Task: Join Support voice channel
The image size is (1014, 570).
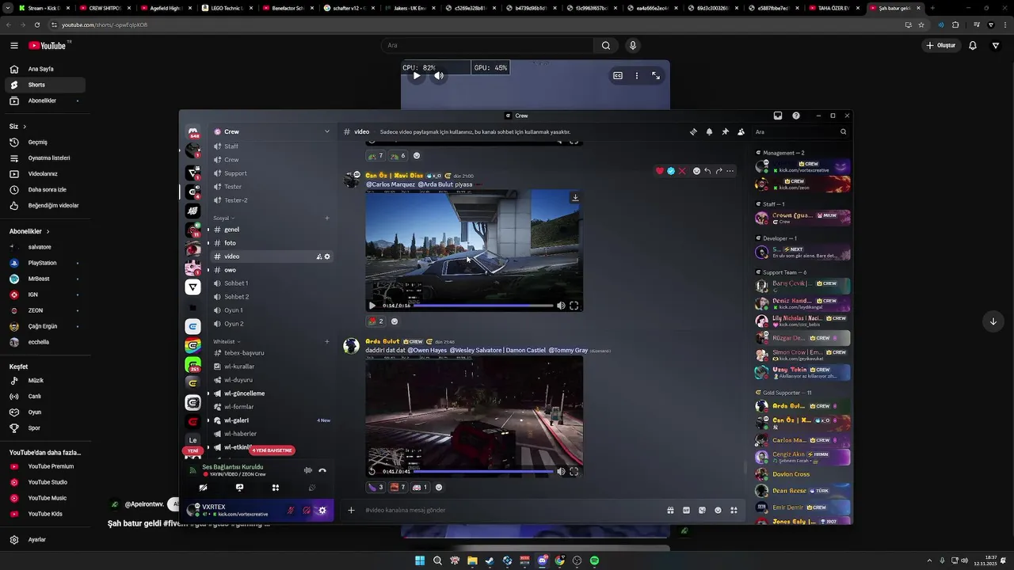Action: tap(271, 173)
